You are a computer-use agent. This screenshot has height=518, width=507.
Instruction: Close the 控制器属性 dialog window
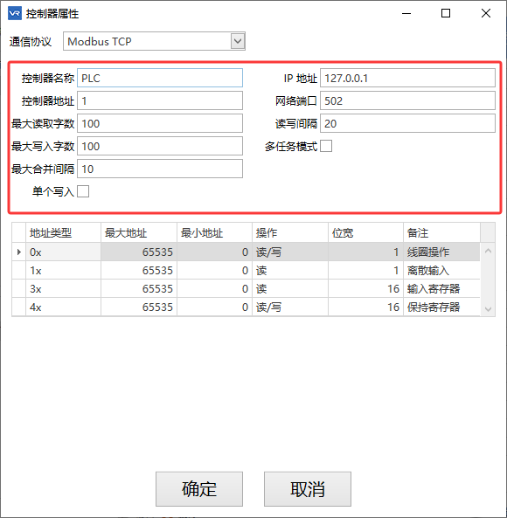coord(486,13)
